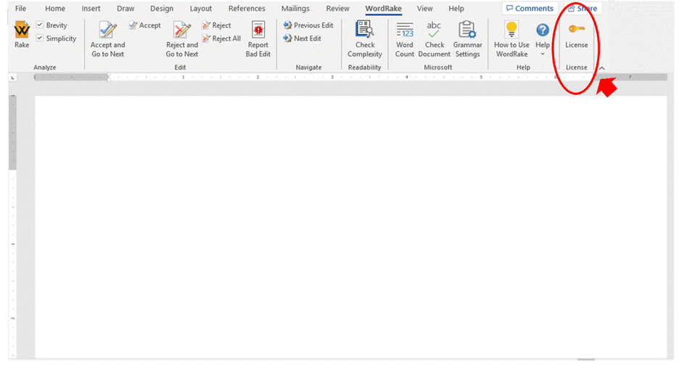Screen dimensions: 679x381
Task: Run the Rake tool
Action: [x=22, y=35]
